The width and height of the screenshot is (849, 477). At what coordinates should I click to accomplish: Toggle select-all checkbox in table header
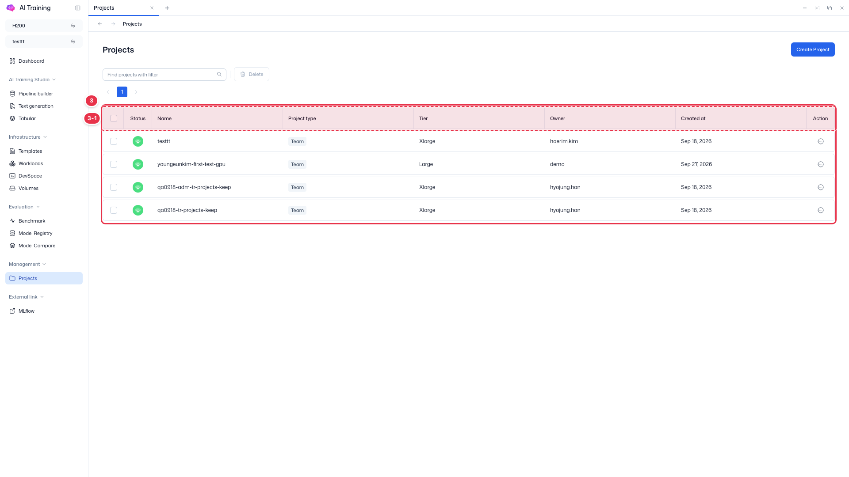(114, 118)
